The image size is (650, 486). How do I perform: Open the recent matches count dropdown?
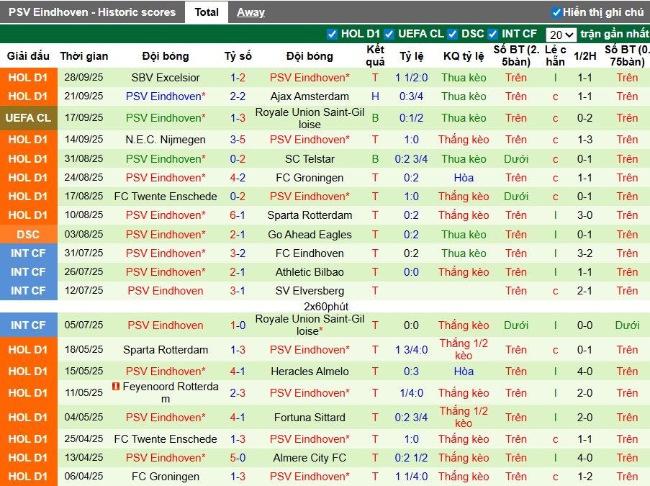561,35
